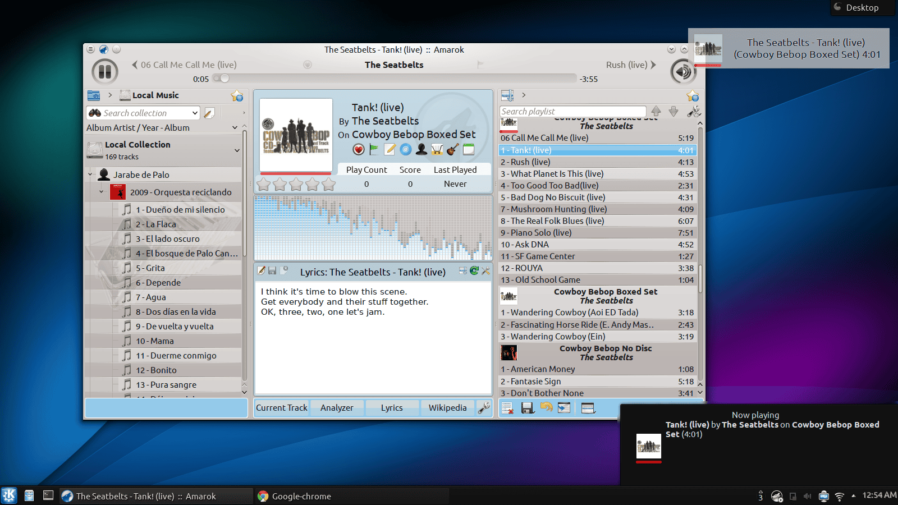The image size is (898, 505).
Task: Click the Desktop button at top right
Action: click(862, 7)
